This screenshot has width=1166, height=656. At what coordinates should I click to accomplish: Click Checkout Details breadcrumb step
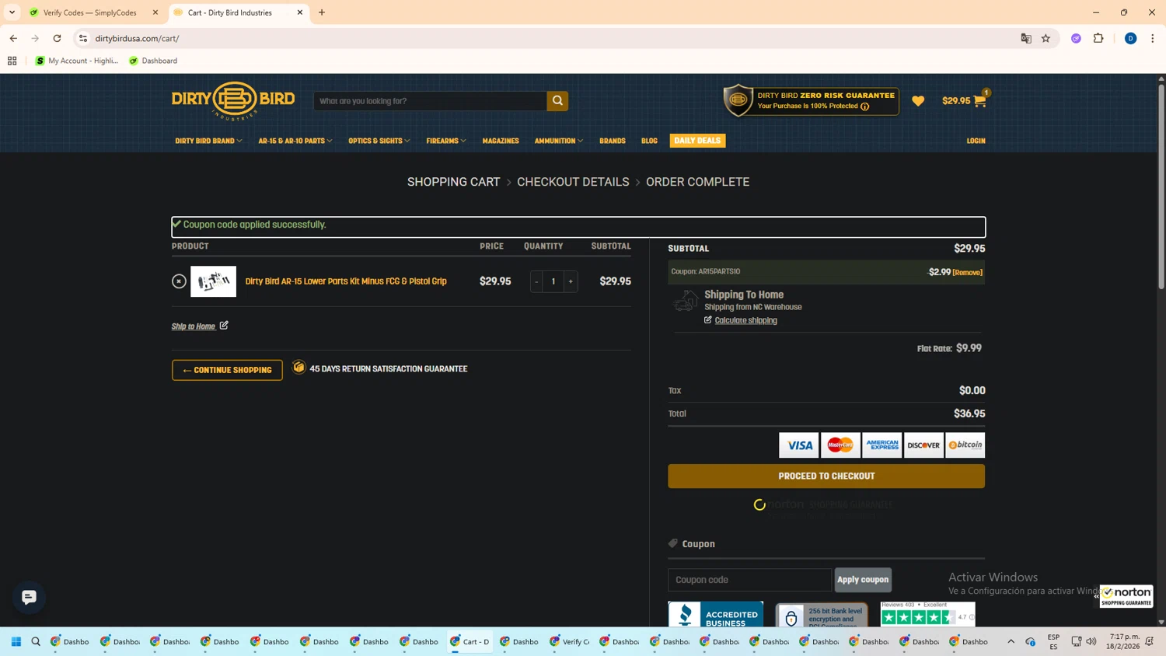tap(573, 182)
